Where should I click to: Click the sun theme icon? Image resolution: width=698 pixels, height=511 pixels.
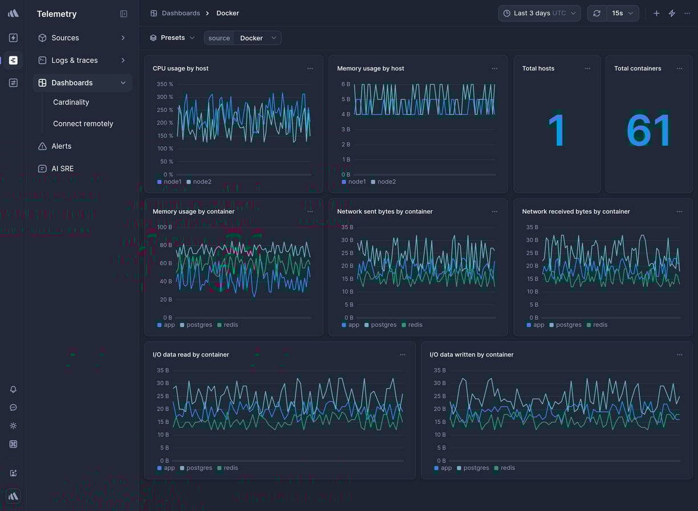pyautogui.click(x=13, y=426)
